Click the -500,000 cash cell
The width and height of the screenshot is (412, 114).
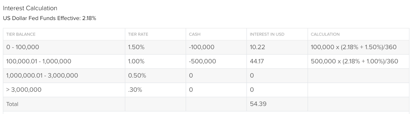(202, 61)
